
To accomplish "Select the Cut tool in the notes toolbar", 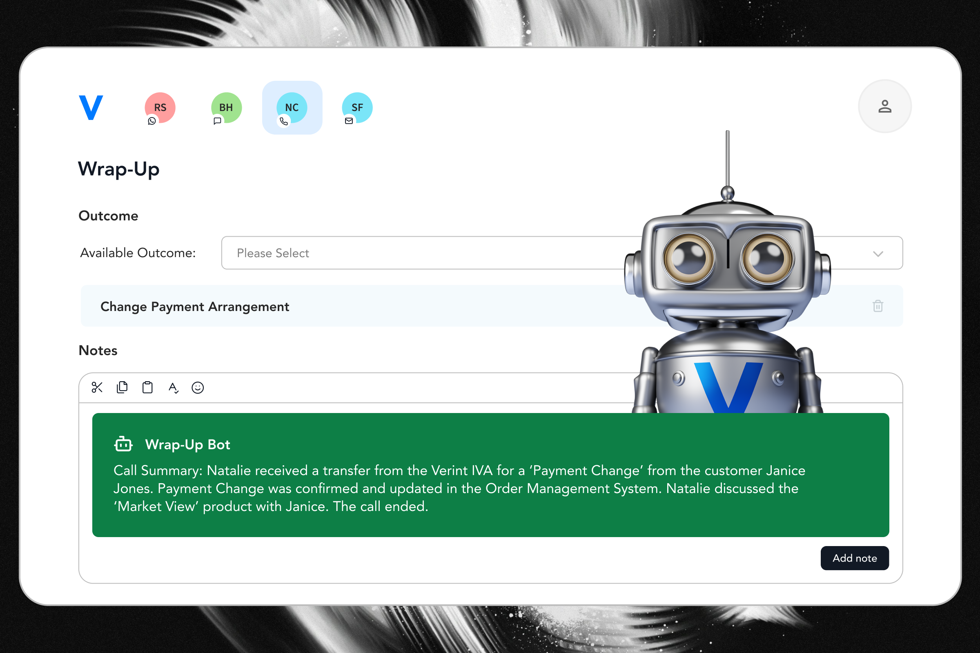I will click(97, 387).
